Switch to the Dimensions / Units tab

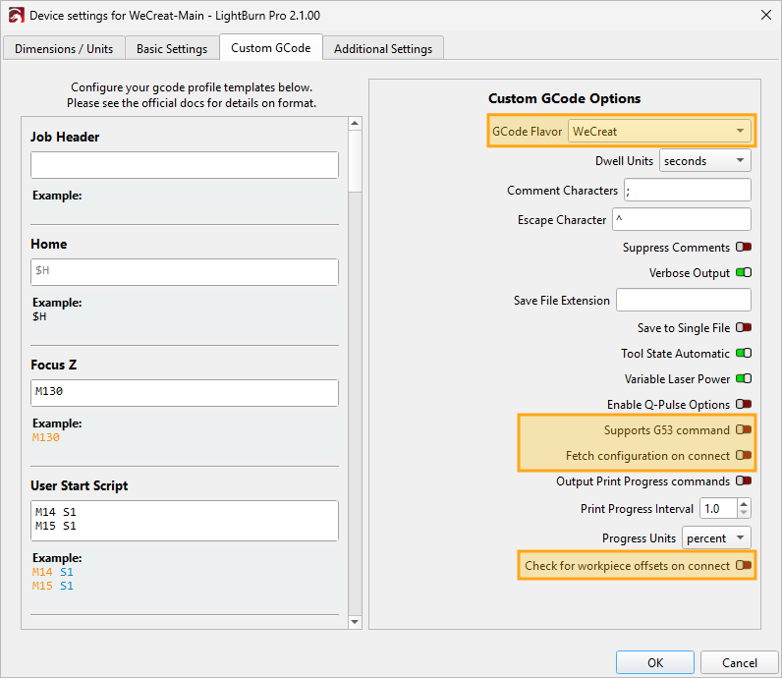point(64,49)
